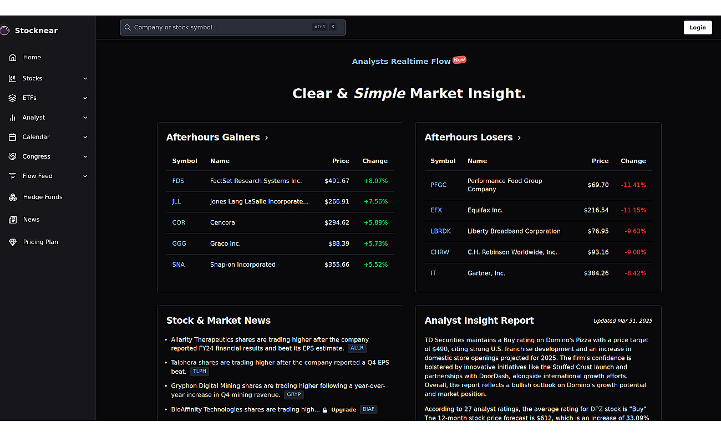The height and width of the screenshot is (437, 721).
Task: Open Afterhours Losers via its arrow
Action: tap(519, 138)
